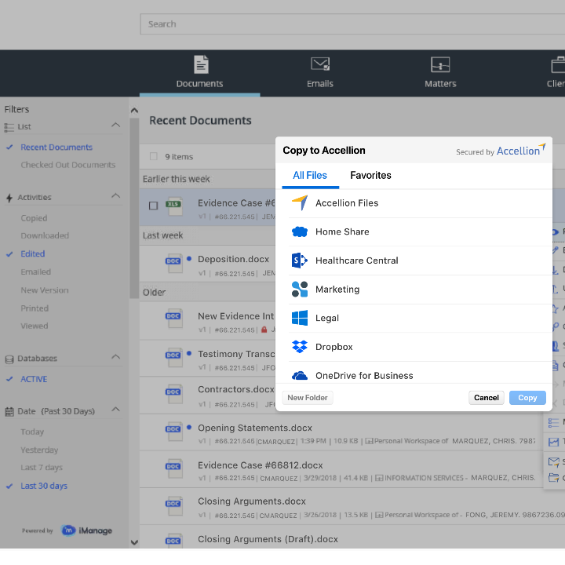Choose the OneDrive for Business icon
Viewport: 565px width, 565px height.
299,376
